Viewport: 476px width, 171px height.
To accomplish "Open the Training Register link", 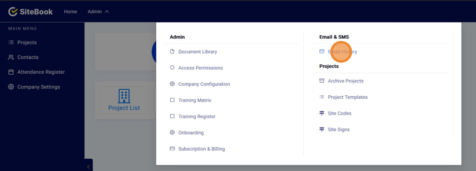I will pyautogui.click(x=197, y=116).
